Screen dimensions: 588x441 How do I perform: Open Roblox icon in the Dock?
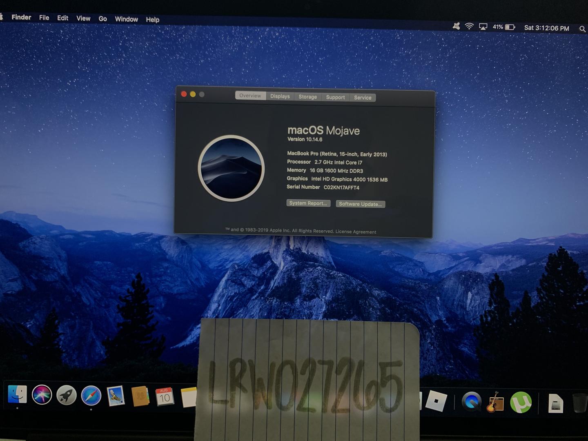pyautogui.click(x=436, y=401)
